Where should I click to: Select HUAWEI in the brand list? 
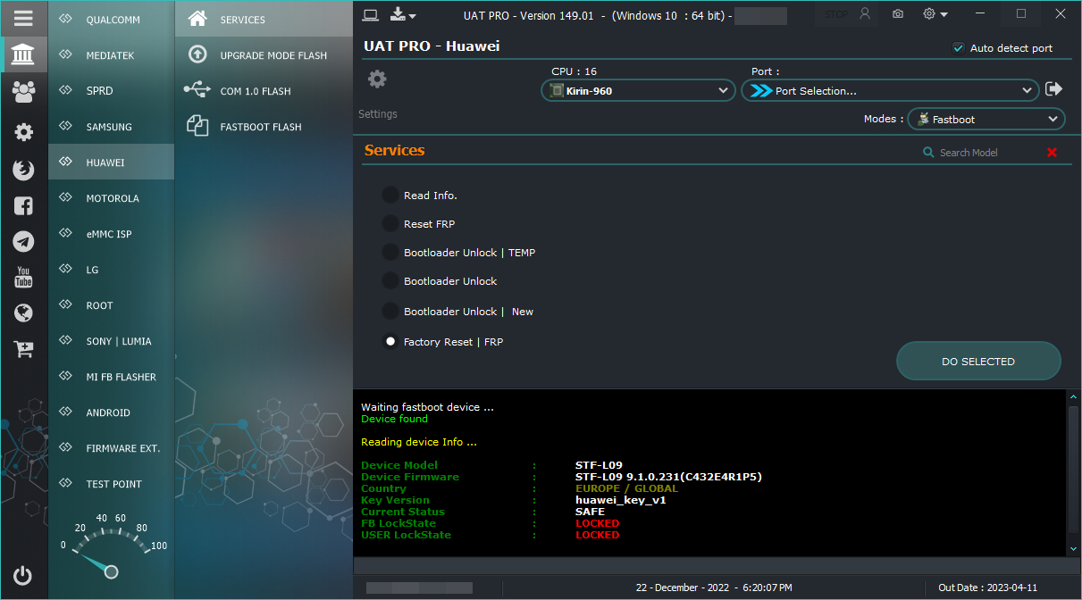click(111, 162)
